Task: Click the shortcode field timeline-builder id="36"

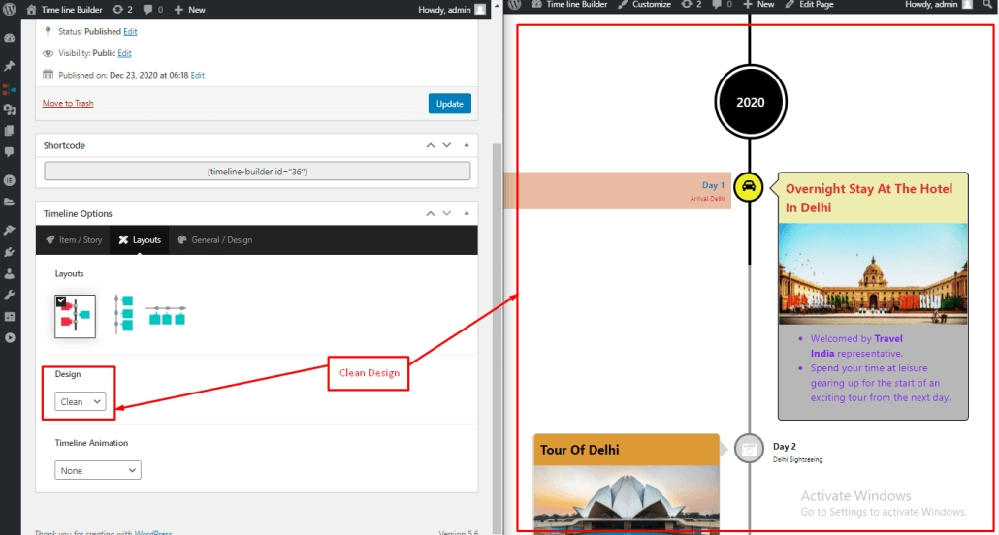Action: click(x=257, y=172)
